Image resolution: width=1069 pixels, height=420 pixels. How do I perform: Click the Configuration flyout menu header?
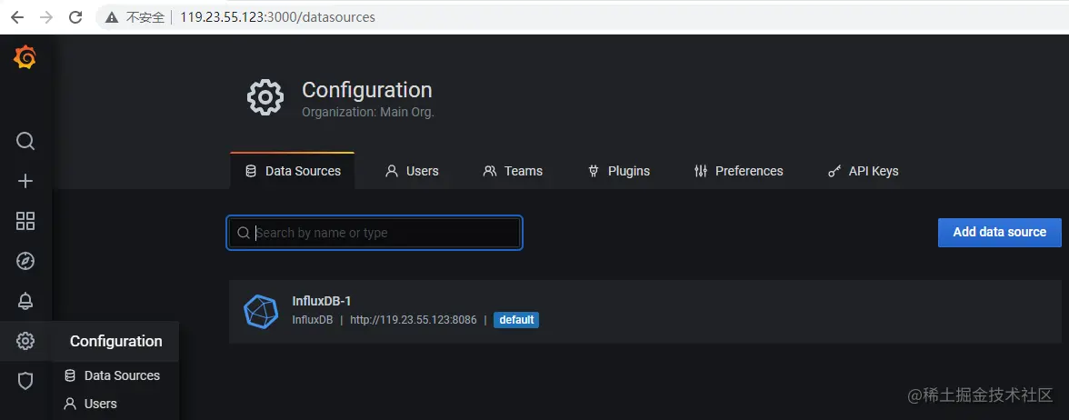point(116,341)
